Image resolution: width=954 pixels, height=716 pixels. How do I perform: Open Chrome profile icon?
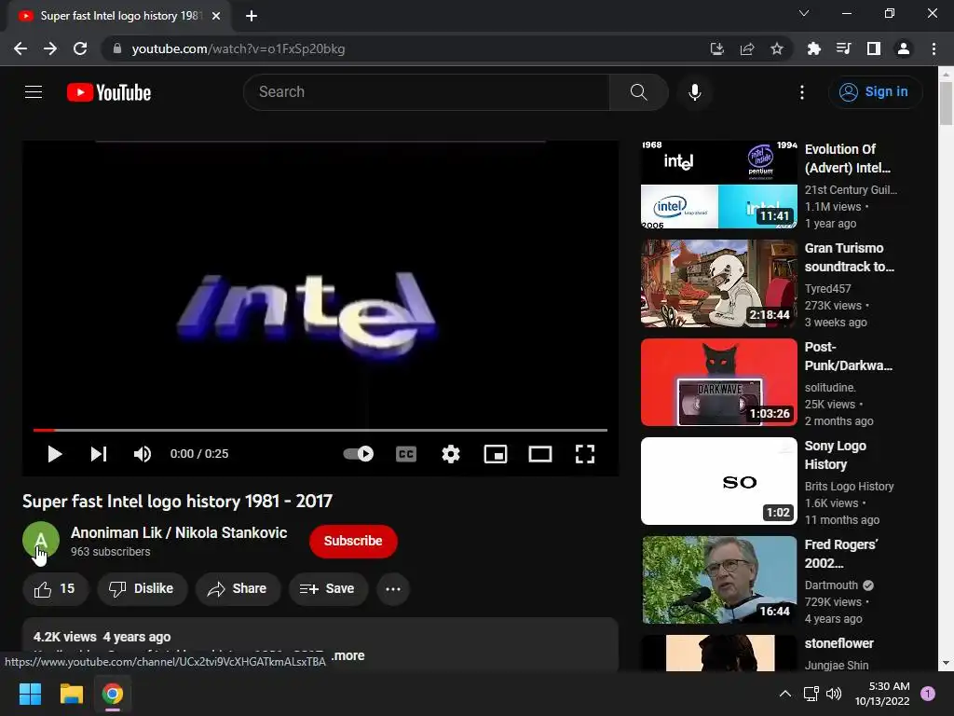(904, 48)
